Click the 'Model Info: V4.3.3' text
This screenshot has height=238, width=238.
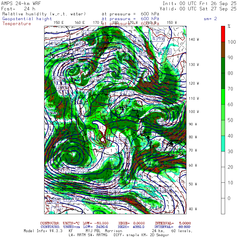[x=43, y=231]
